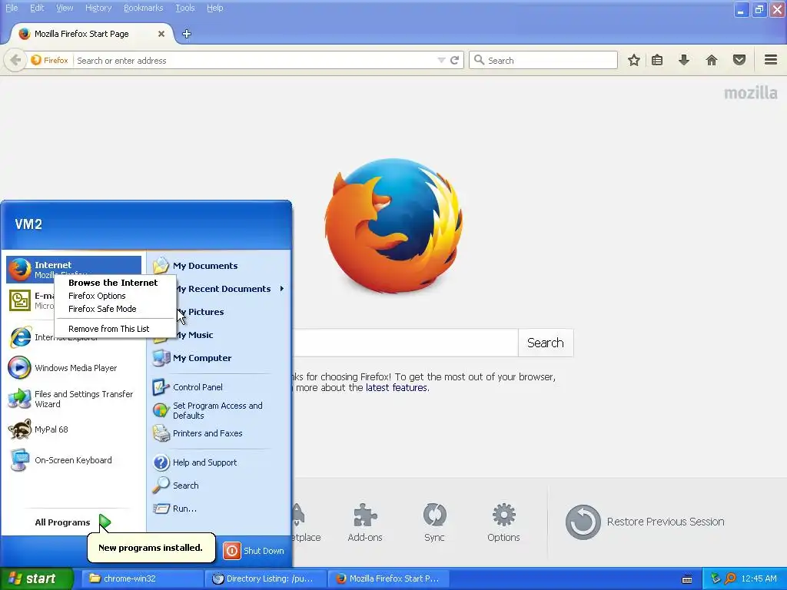
Task: Open Internet Explorer from Start menu
Action: click(x=73, y=337)
